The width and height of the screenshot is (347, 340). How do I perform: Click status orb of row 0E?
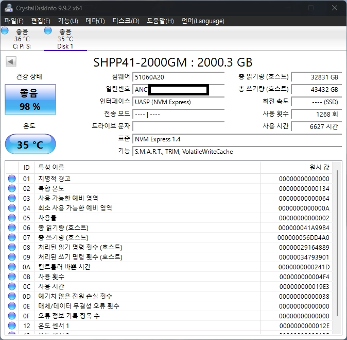12,306
